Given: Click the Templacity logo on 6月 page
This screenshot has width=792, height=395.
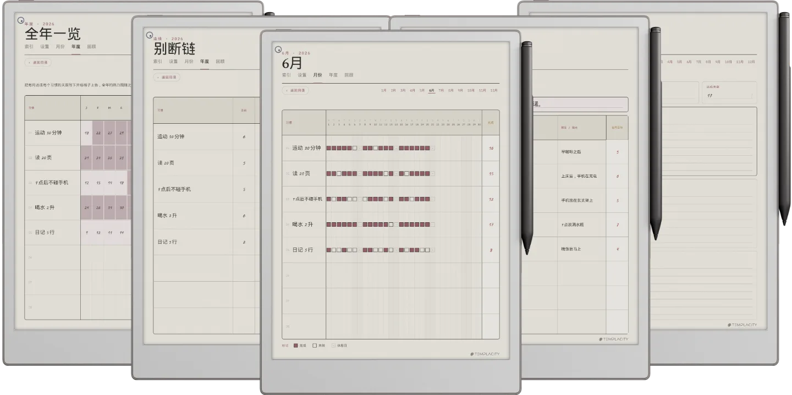Looking at the screenshot, I should [x=485, y=354].
